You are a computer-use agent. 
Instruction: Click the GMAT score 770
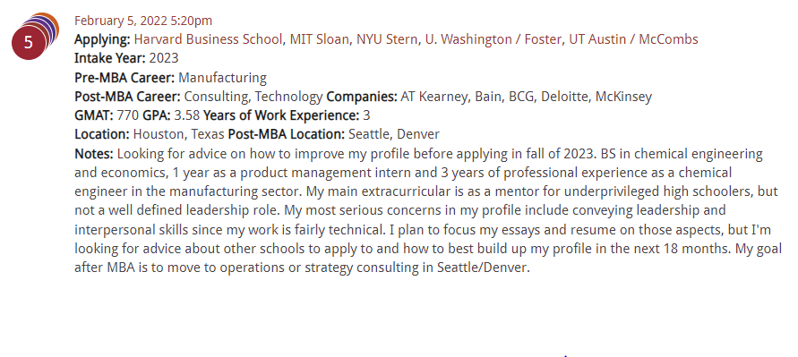127,115
